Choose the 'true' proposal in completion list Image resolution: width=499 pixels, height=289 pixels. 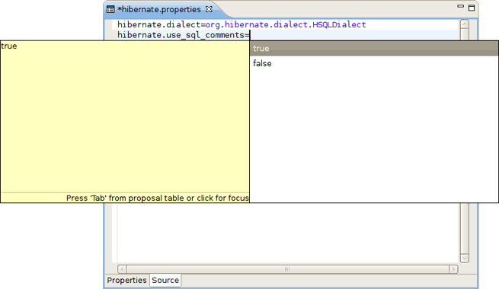[374, 49]
